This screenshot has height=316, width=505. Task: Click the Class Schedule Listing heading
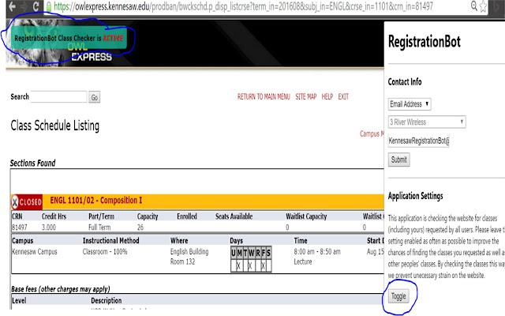click(x=54, y=126)
